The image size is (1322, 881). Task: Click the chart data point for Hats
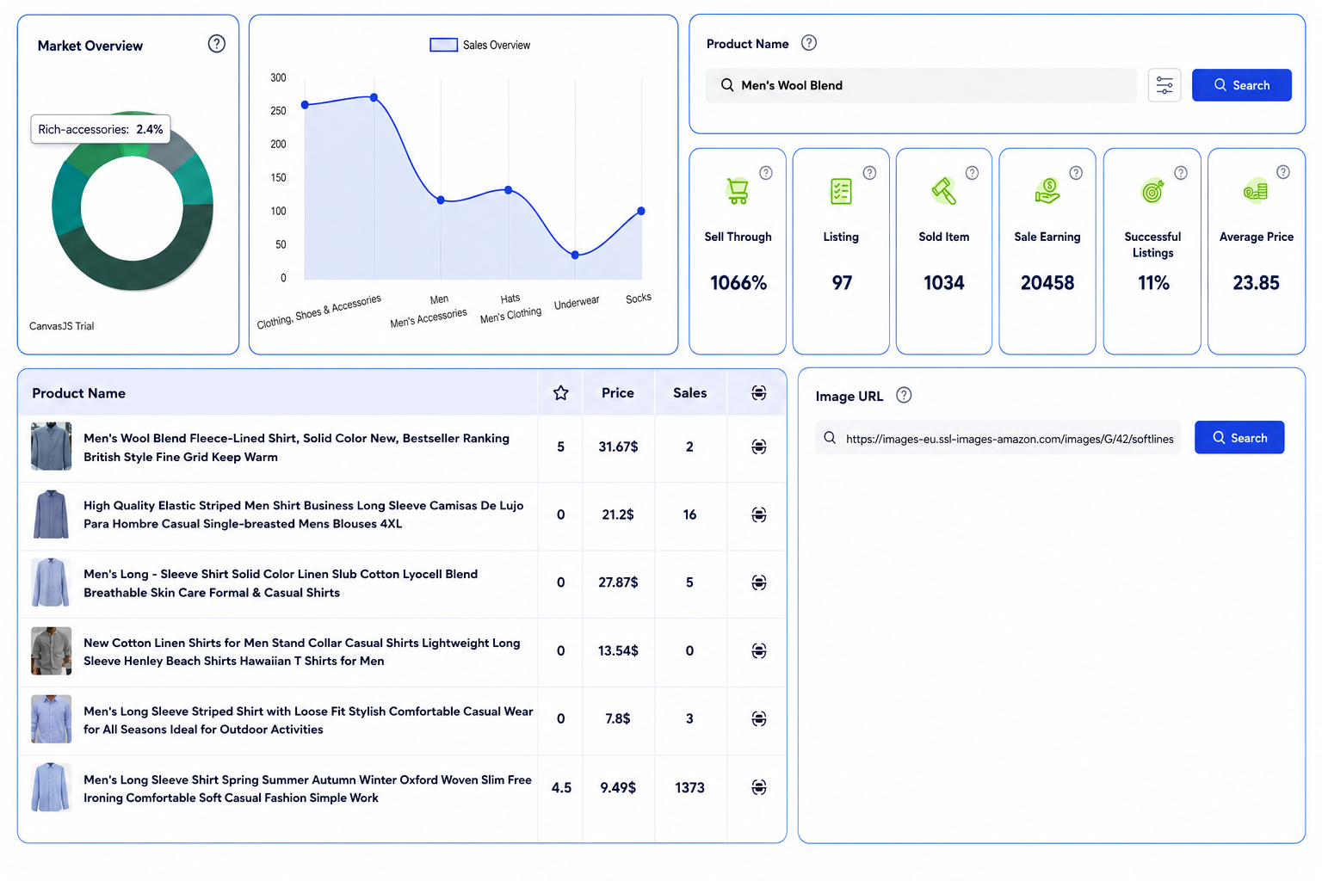[509, 190]
